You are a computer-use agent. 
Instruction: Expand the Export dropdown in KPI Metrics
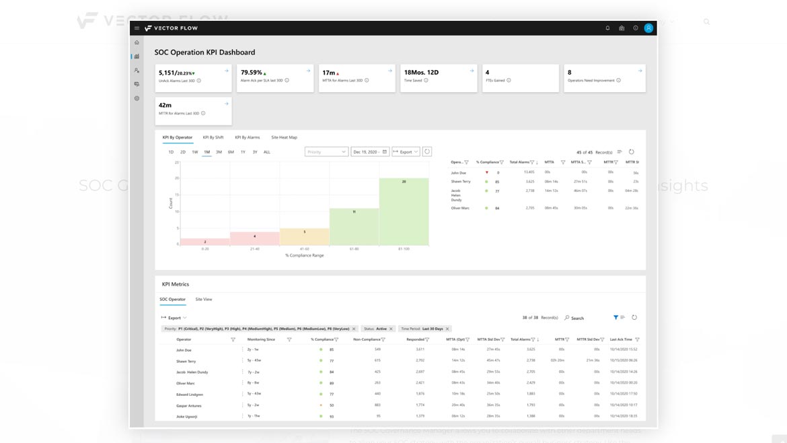[174, 318]
